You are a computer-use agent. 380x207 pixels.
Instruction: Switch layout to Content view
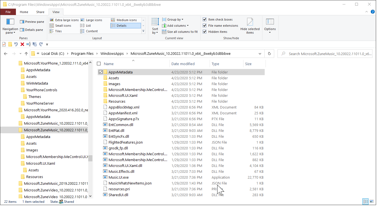coord(89,31)
